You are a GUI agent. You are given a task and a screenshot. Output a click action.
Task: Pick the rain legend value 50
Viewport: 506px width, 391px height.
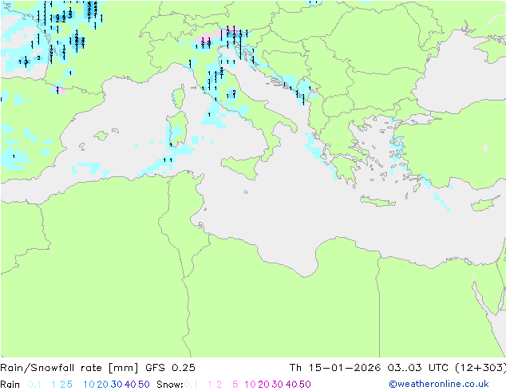click(144, 385)
